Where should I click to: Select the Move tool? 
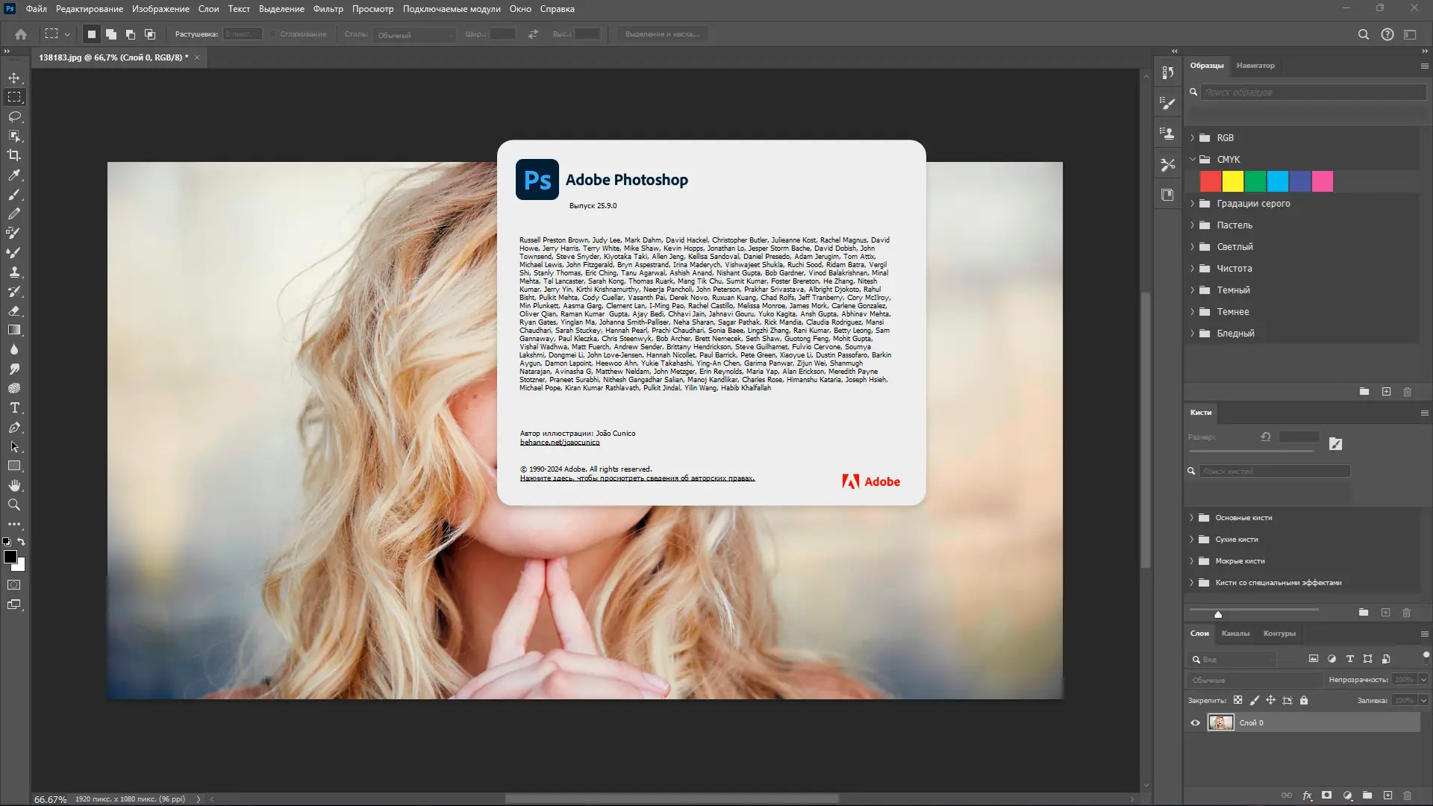(x=14, y=78)
